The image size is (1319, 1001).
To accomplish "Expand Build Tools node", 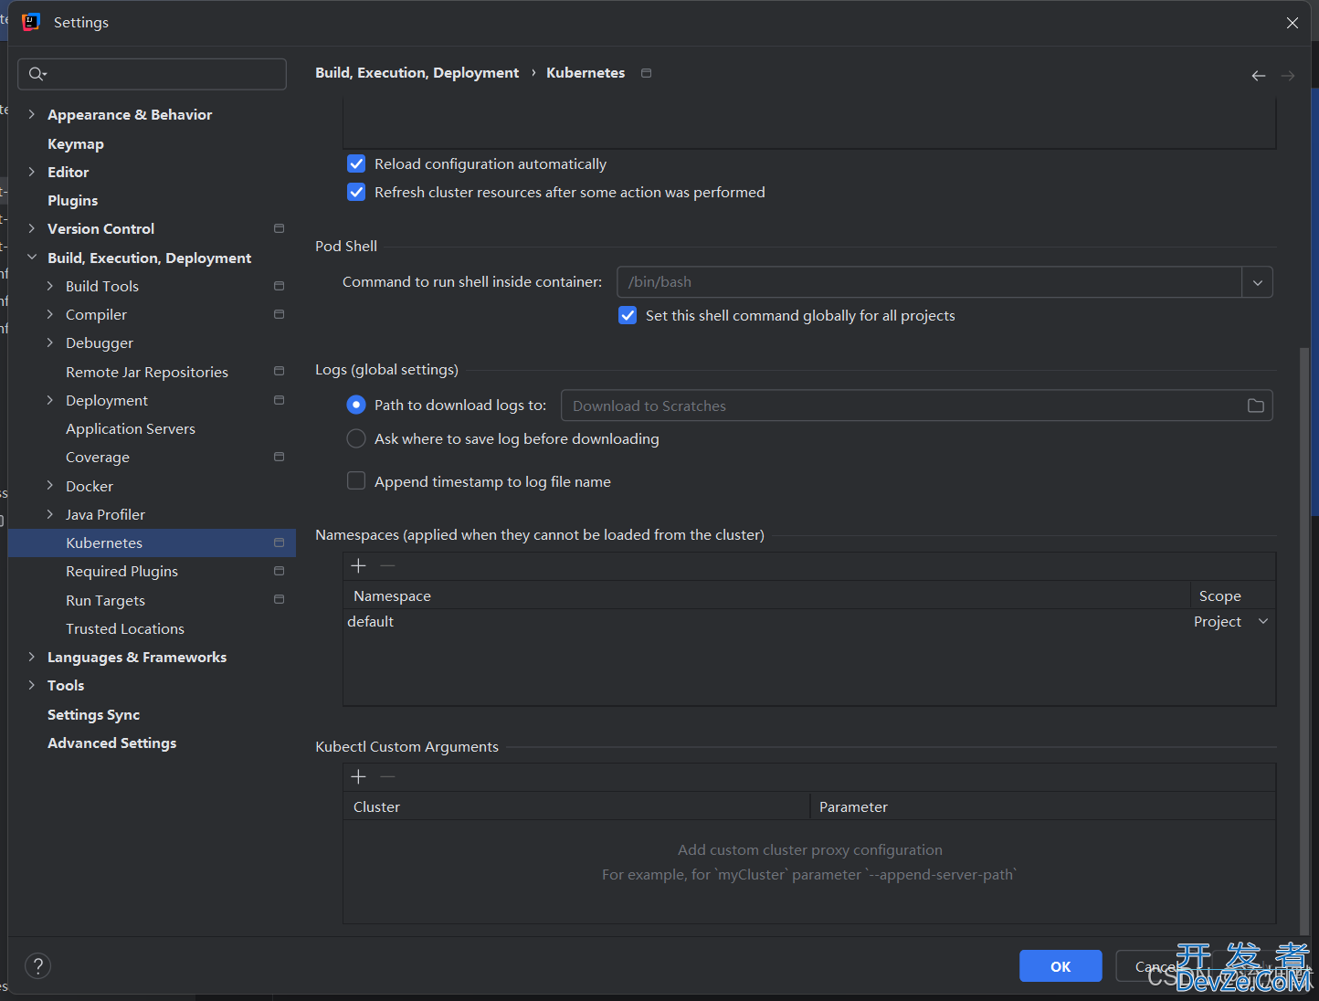I will [x=50, y=286].
